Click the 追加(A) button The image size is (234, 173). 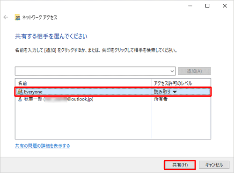194,71
